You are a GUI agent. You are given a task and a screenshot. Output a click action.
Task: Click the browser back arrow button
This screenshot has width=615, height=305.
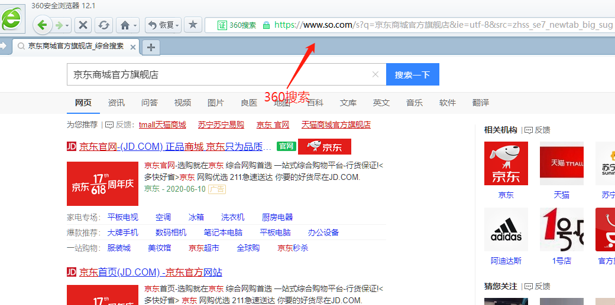point(42,25)
